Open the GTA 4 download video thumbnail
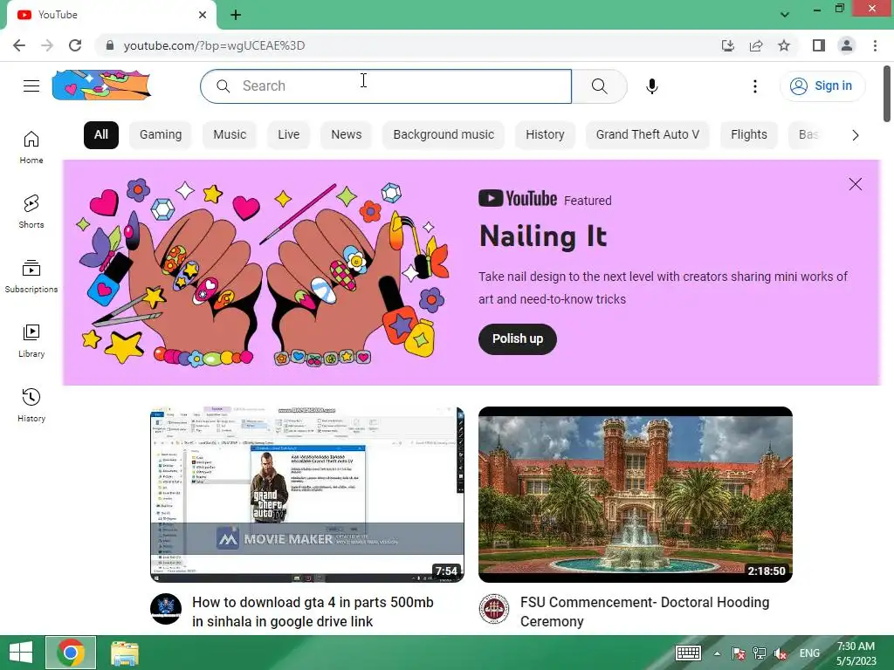Image resolution: width=894 pixels, height=670 pixels. click(306, 495)
